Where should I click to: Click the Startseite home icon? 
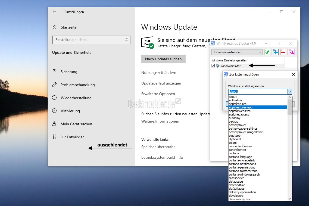point(55,27)
